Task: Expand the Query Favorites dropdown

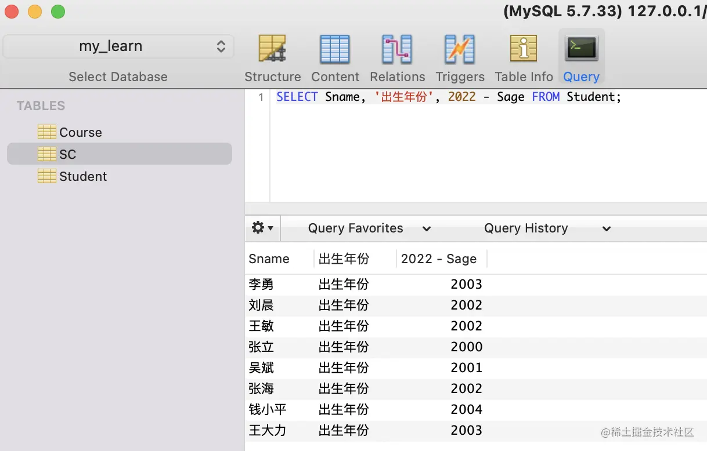Action: click(369, 228)
